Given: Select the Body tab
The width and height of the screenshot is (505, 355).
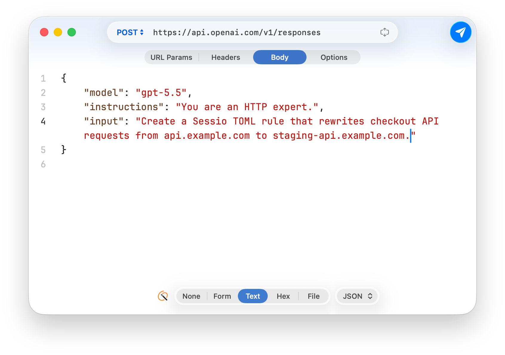Looking at the screenshot, I should point(280,57).
